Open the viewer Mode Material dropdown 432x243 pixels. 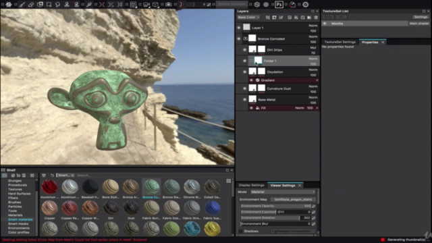(x=283, y=192)
